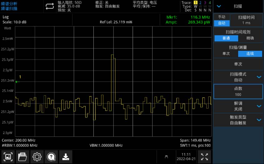This screenshot has height=164, width=264.
Task: Open the file folder icon
Action: click(x=22, y=157)
